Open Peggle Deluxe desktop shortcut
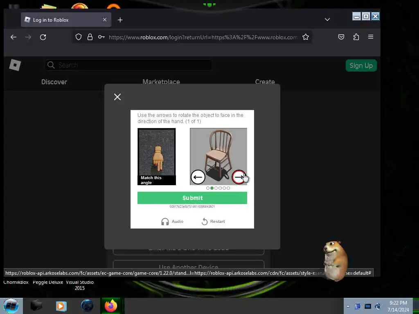This screenshot has width=419, height=314. [x=48, y=282]
